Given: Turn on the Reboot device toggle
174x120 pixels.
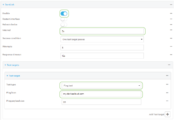Looking at the screenshot, I should pyautogui.click(x=64, y=25).
